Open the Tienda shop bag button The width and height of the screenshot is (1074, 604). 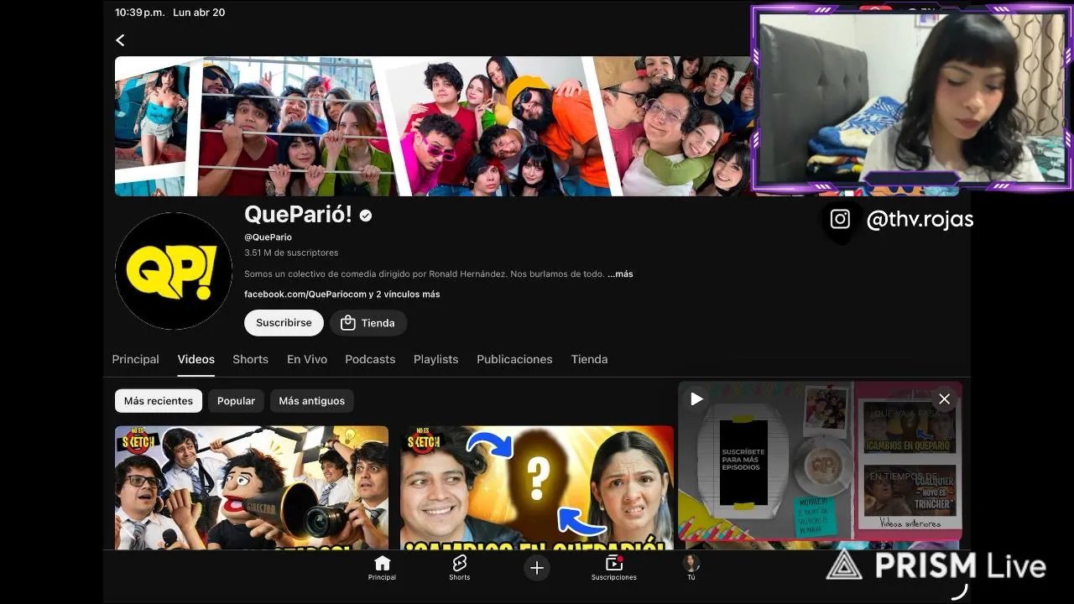[x=368, y=323]
